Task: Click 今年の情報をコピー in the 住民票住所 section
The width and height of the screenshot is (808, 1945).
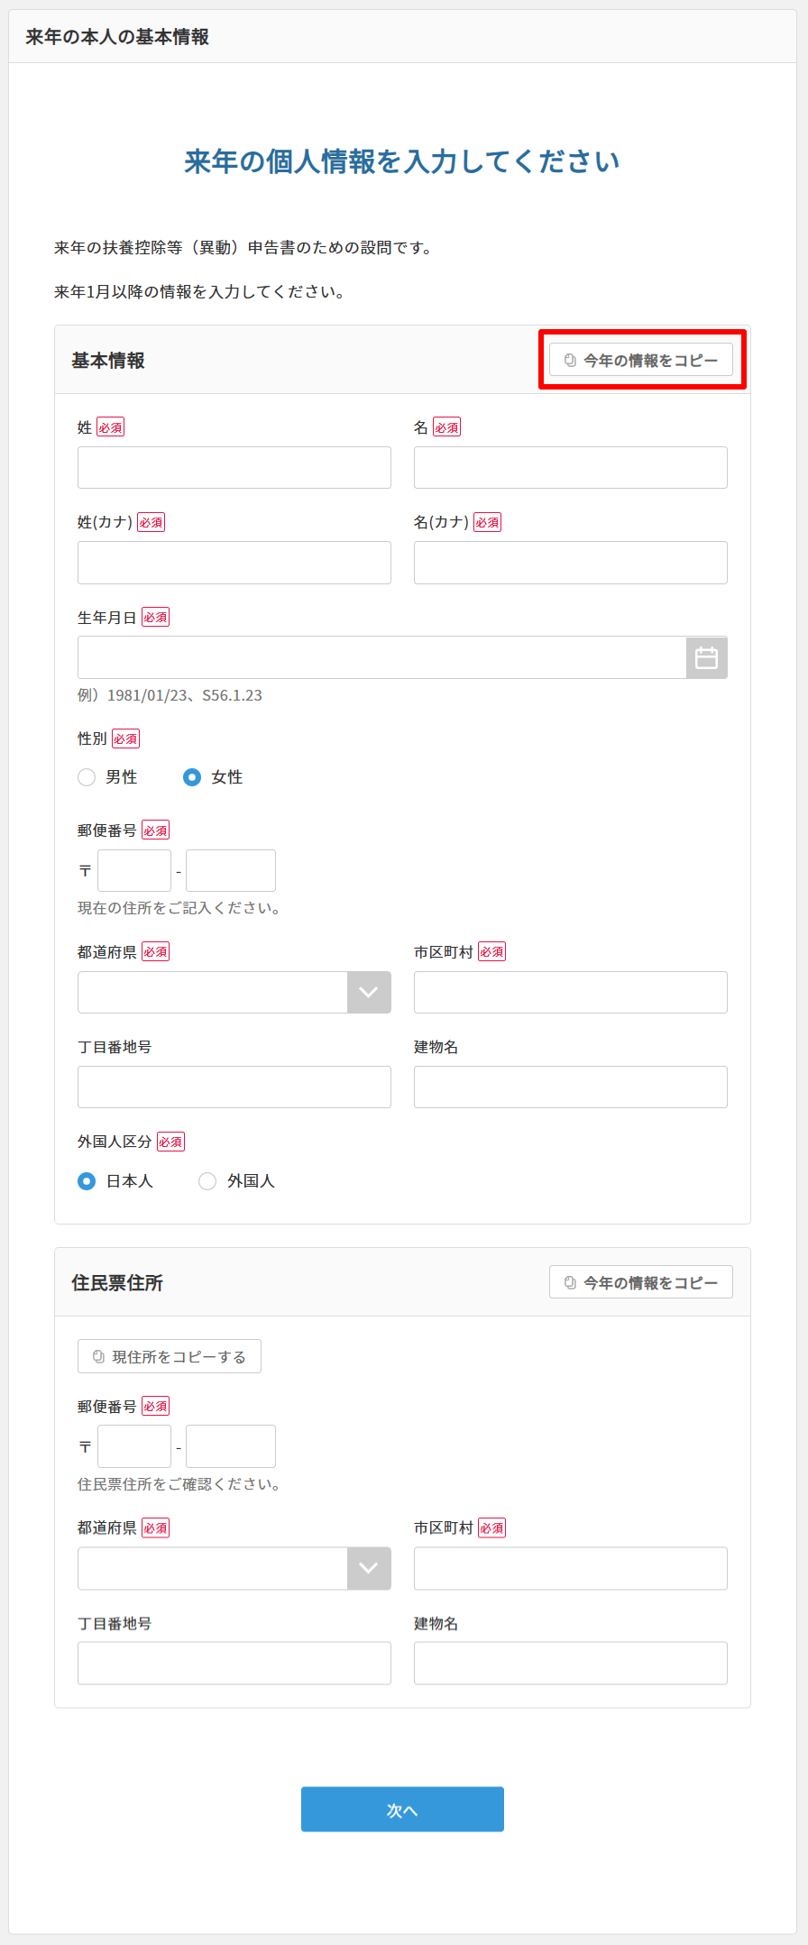Action: coord(640,1281)
